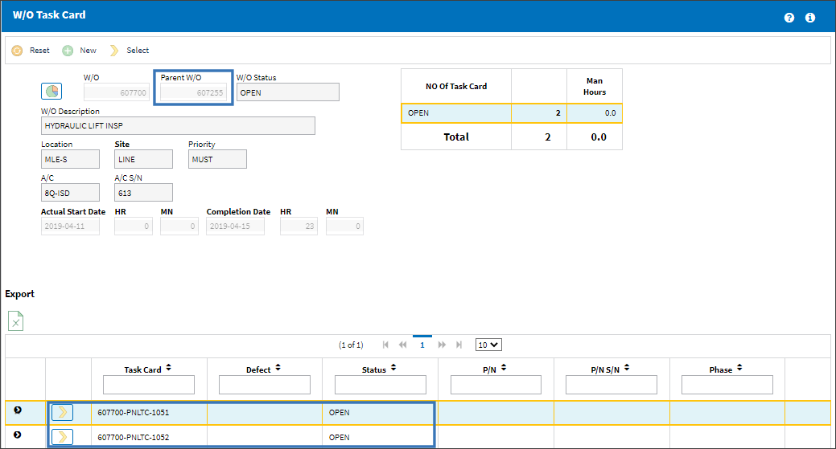This screenshot has height=449, width=836.
Task: Click task card text 607700-PNLTC-1052
Action: point(134,437)
